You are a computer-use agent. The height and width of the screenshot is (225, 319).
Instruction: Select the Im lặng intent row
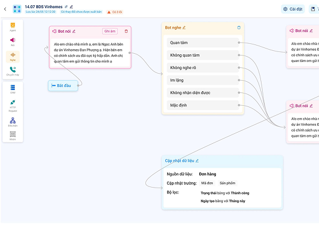[203, 80]
